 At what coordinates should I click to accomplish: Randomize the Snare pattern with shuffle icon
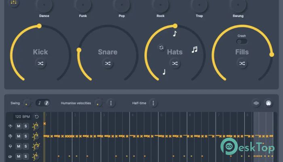click(x=108, y=63)
